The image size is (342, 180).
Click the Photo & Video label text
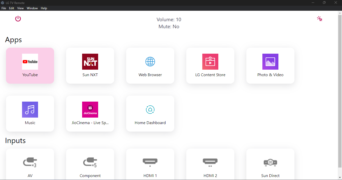point(270,75)
